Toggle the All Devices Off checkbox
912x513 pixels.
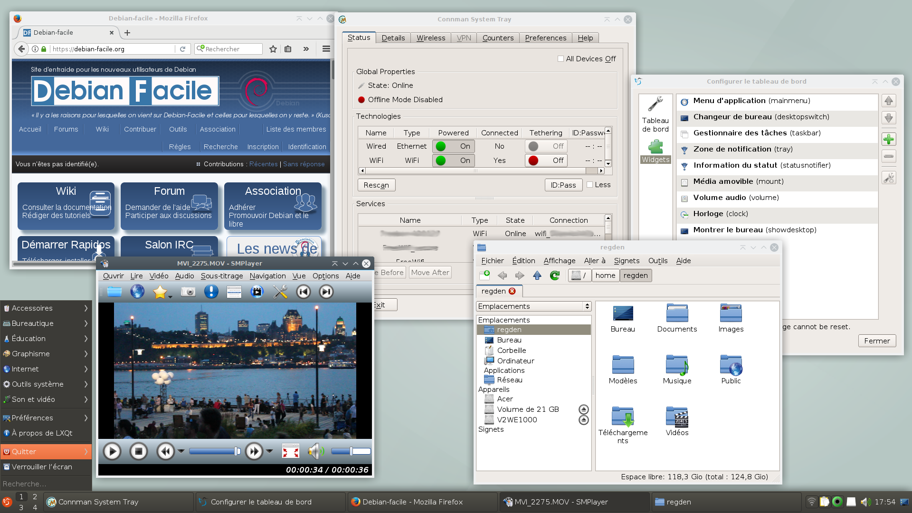(561, 59)
